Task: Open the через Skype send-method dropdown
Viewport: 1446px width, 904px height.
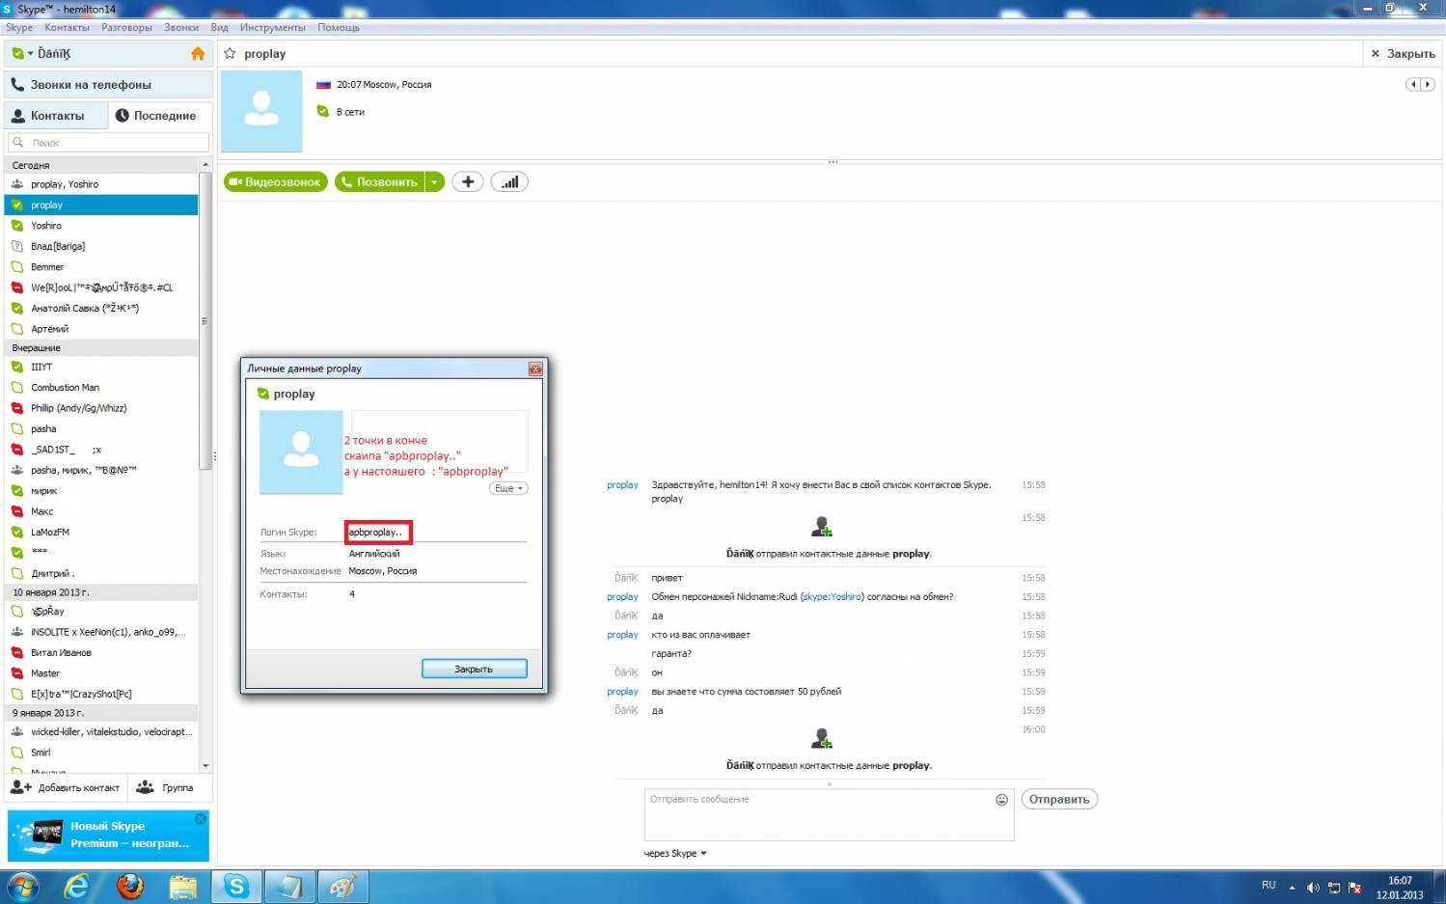Action: [675, 853]
